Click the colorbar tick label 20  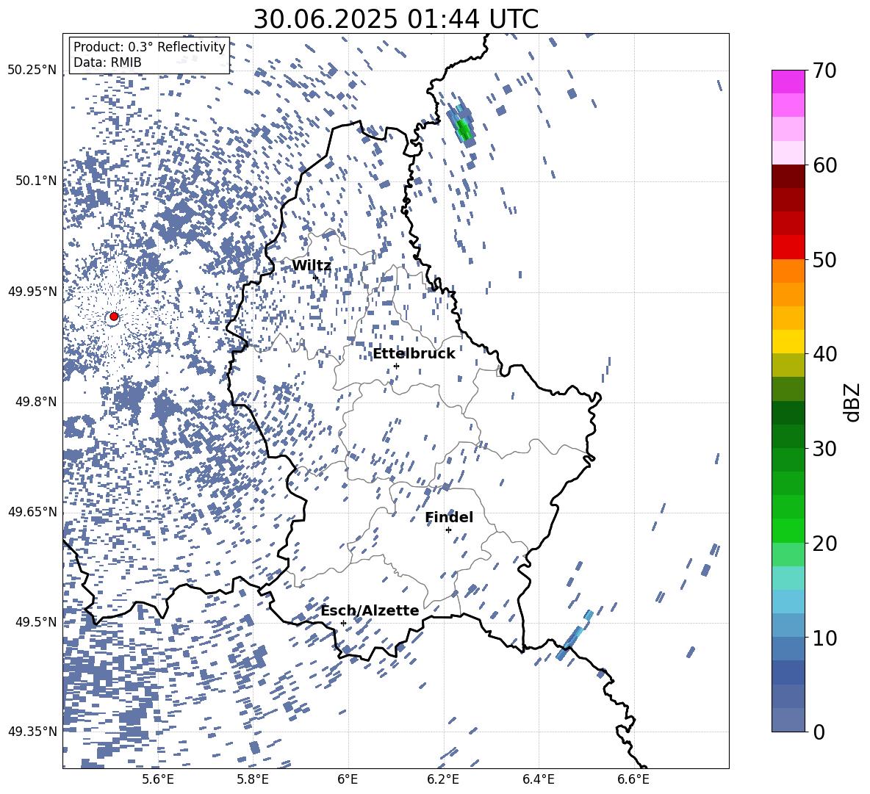tap(824, 543)
